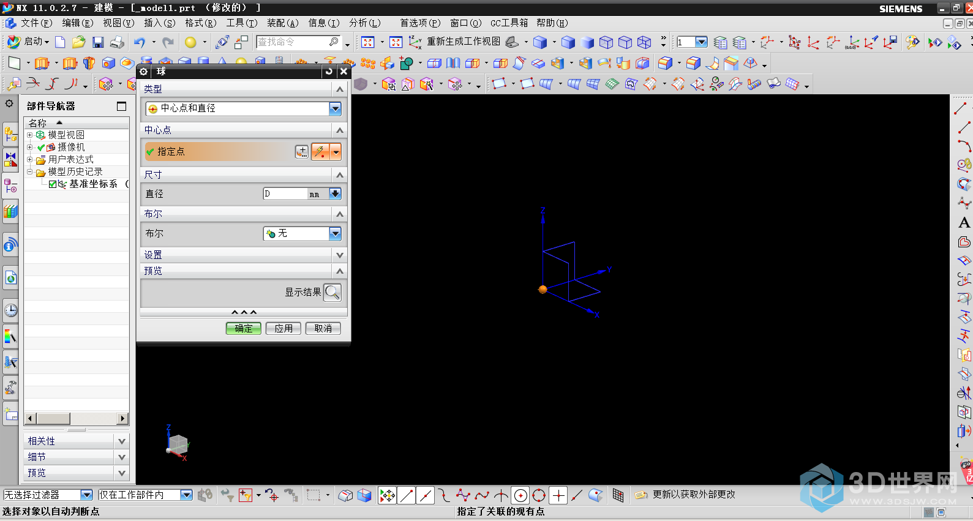
Task: Click the Sketch icon in feature toolbar
Action: click(x=14, y=63)
